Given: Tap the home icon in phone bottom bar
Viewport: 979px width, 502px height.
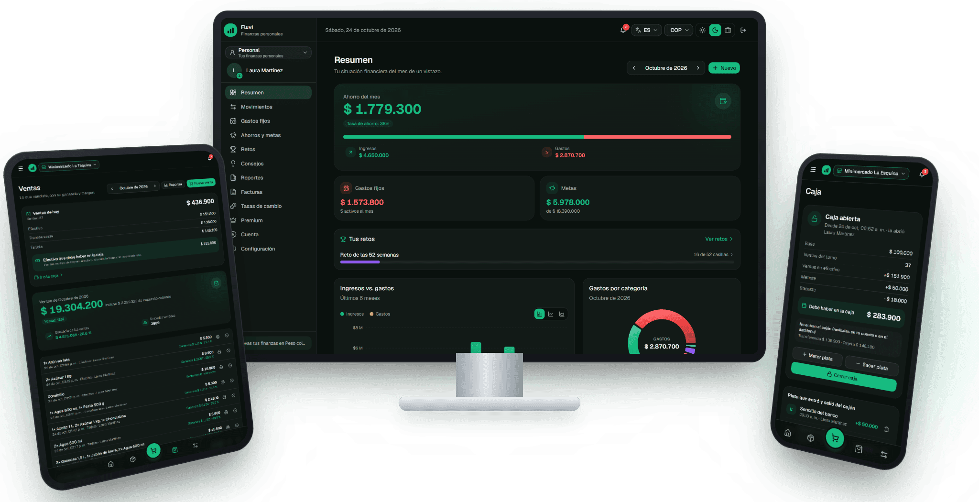Looking at the screenshot, I should click(x=788, y=433).
